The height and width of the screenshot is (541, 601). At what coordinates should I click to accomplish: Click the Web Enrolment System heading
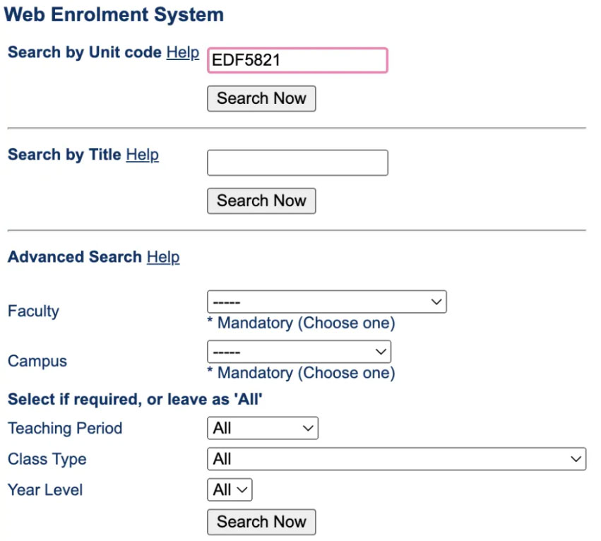[114, 15]
